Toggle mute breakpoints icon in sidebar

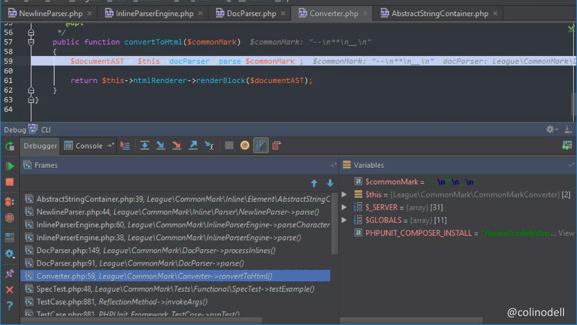click(x=10, y=218)
